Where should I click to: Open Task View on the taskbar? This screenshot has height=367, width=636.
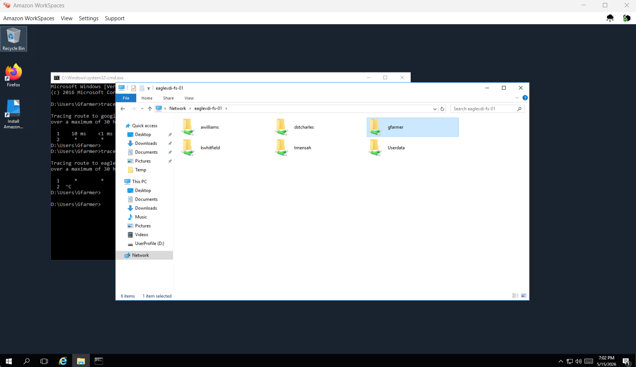click(x=44, y=361)
